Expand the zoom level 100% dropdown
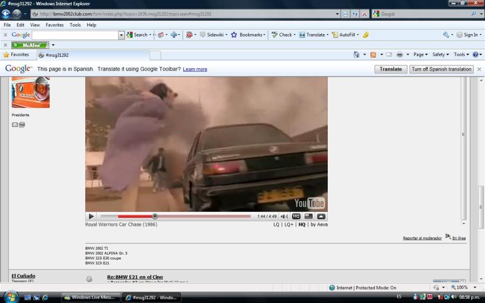The image size is (485, 303). click(475, 287)
